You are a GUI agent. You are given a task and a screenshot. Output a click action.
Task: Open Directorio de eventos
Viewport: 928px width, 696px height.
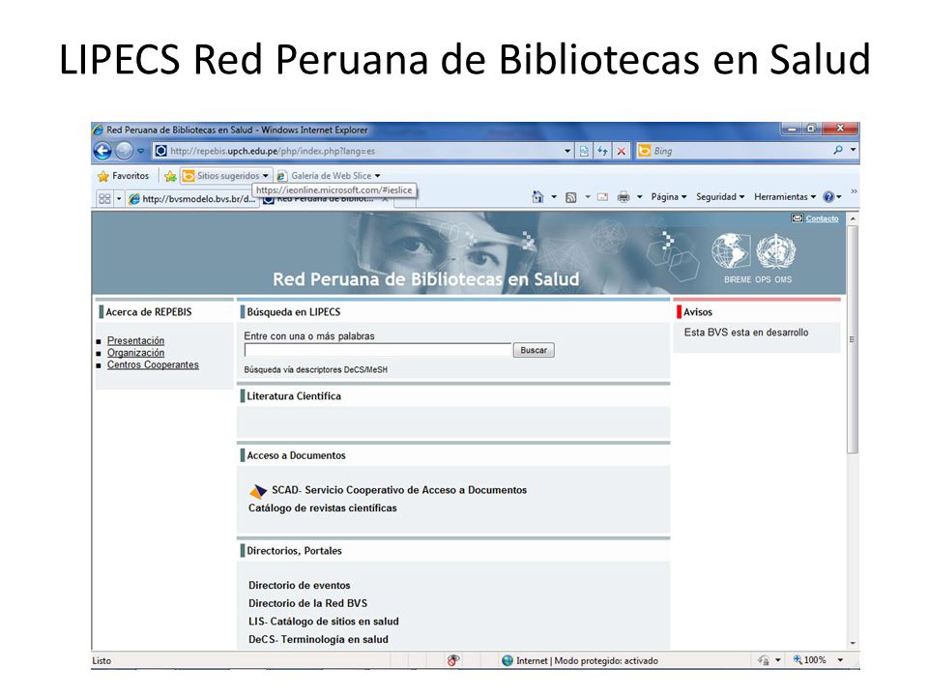(x=299, y=586)
